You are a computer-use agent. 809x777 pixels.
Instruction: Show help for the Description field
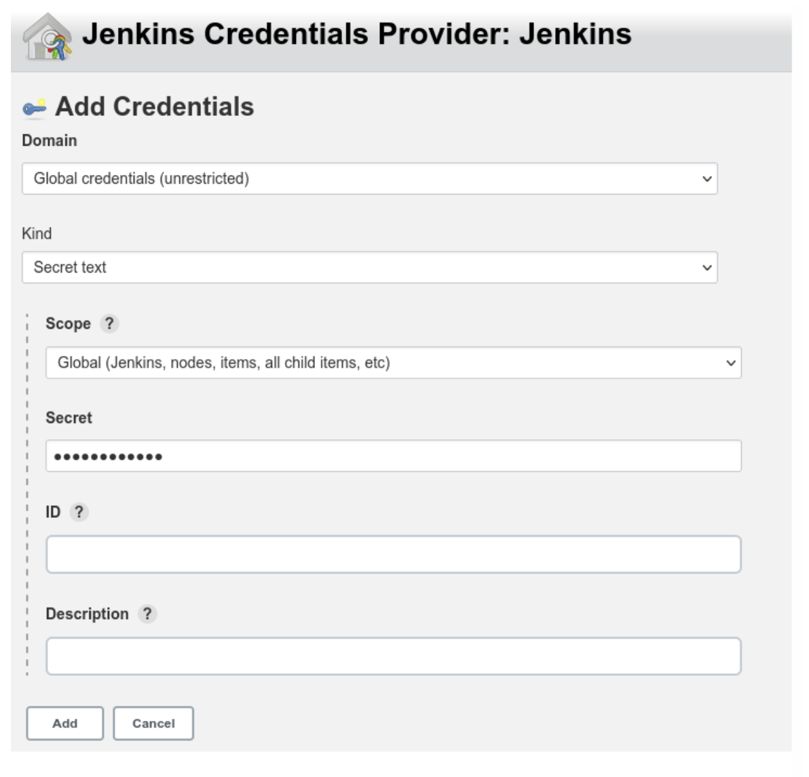(x=147, y=614)
